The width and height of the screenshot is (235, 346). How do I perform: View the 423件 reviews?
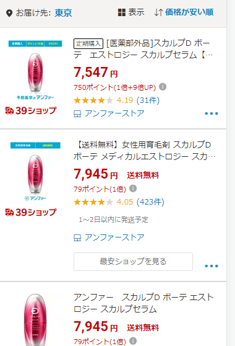[x=150, y=202]
